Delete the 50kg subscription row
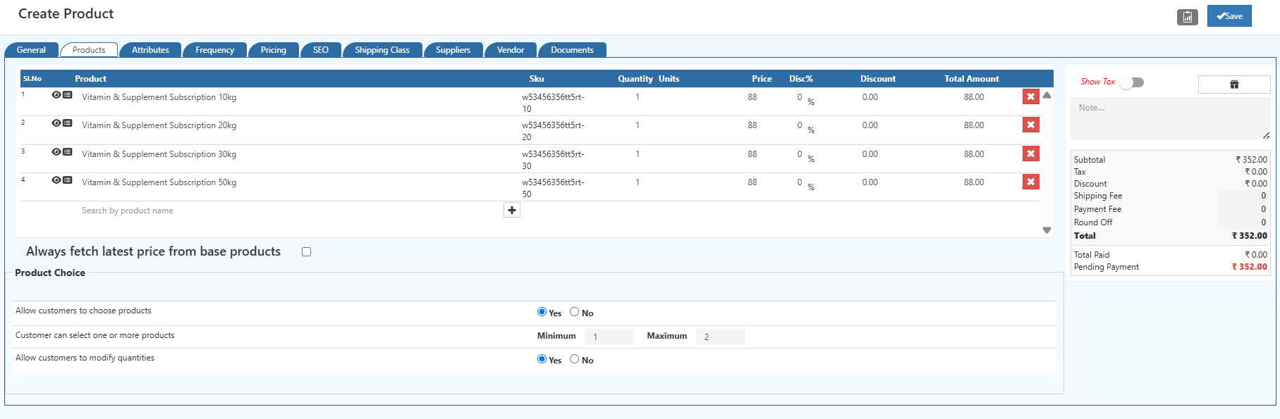 (x=1031, y=182)
